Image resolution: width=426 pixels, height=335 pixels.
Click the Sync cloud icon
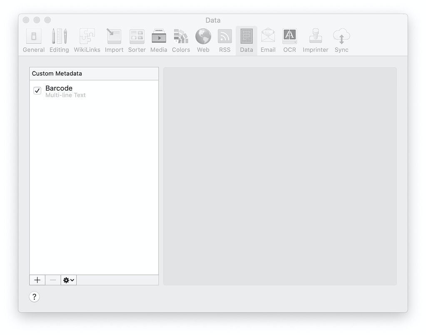click(x=341, y=39)
